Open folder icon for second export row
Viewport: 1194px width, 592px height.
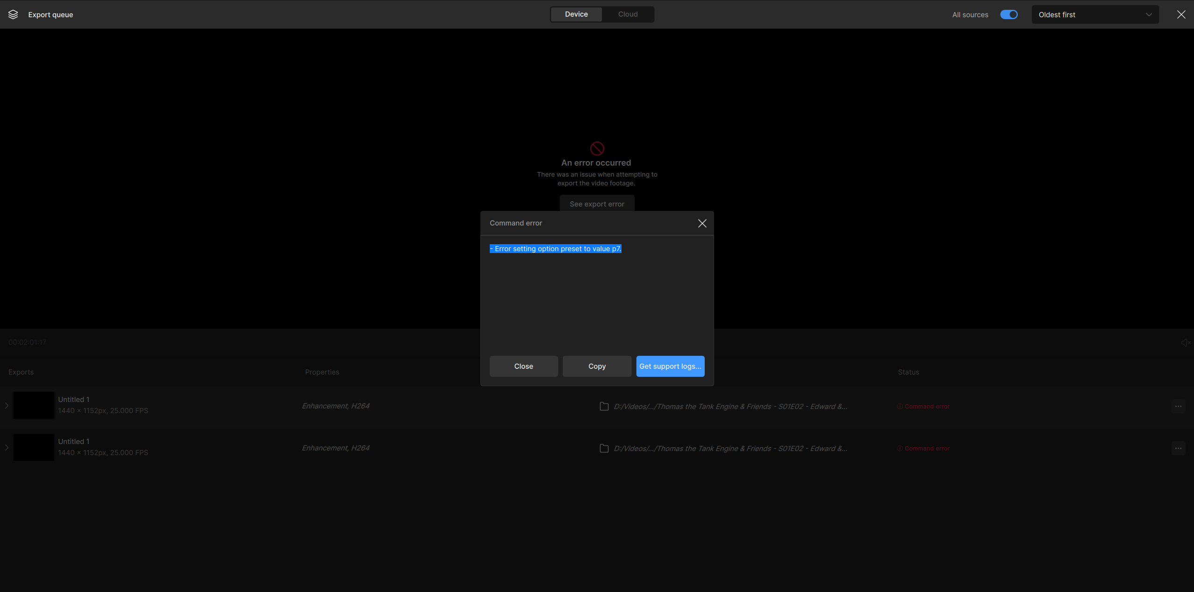pyautogui.click(x=604, y=448)
